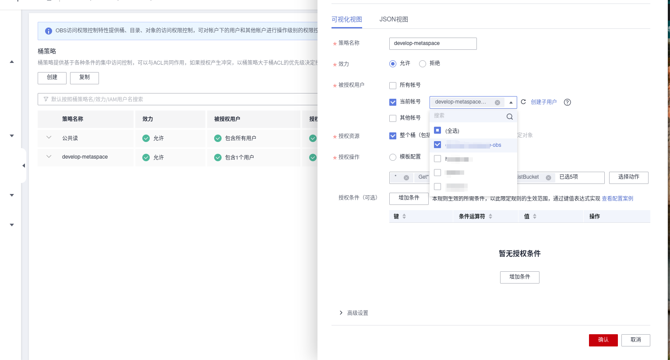Check the 所有帐号 checkbox
The image size is (670, 360).
tap(393, 86)
